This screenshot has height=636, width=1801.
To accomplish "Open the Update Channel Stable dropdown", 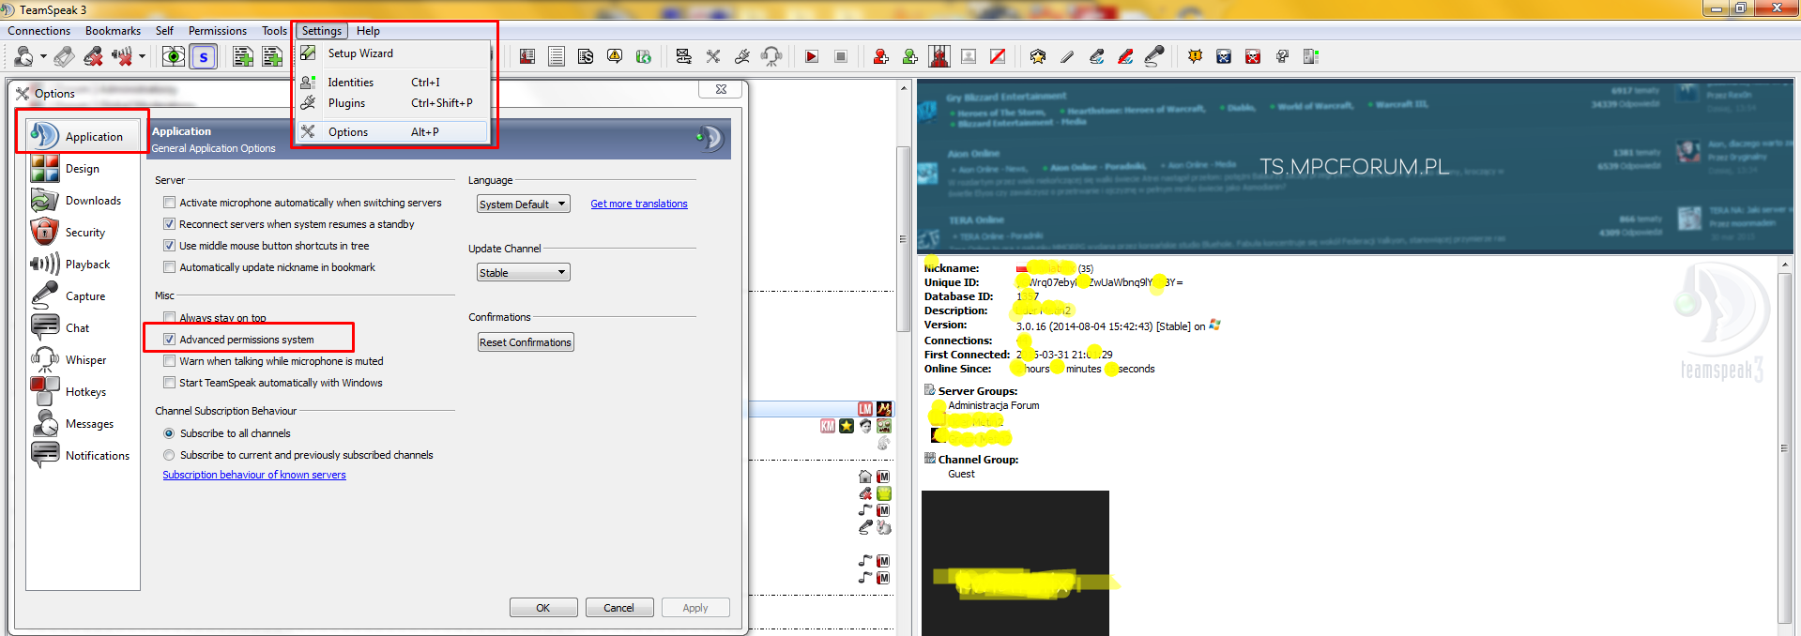I will coord(523,273).
